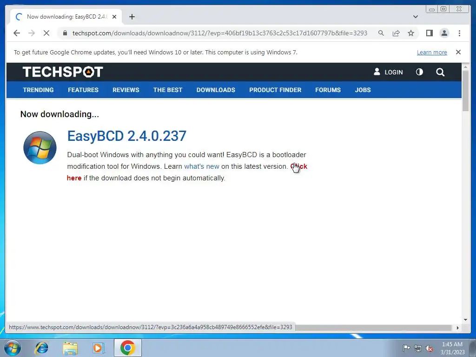Launch Internet Explorer from the taskbar
The image size is (476, 357).
[41, 348]
